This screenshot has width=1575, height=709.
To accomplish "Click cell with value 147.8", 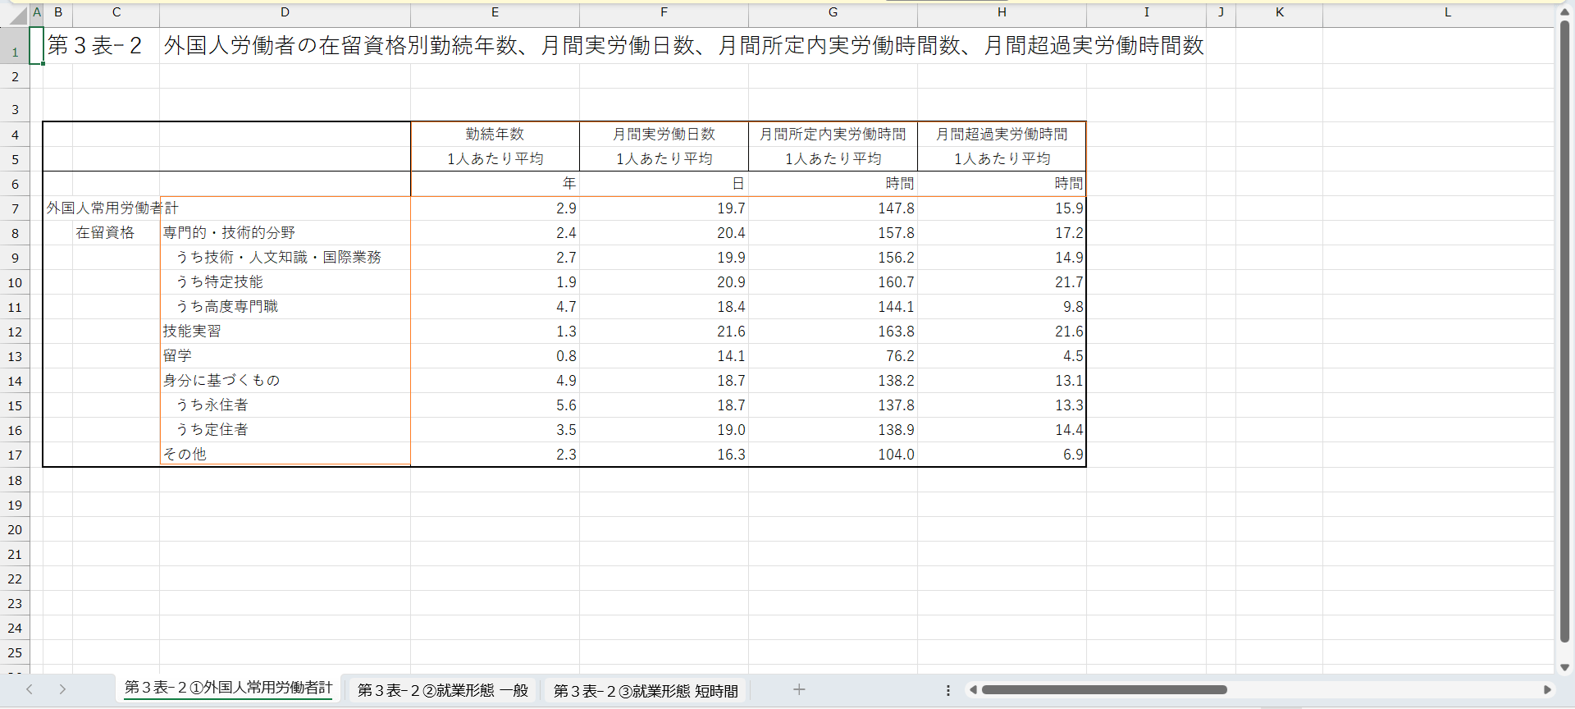I will click(x=833, y=208).
